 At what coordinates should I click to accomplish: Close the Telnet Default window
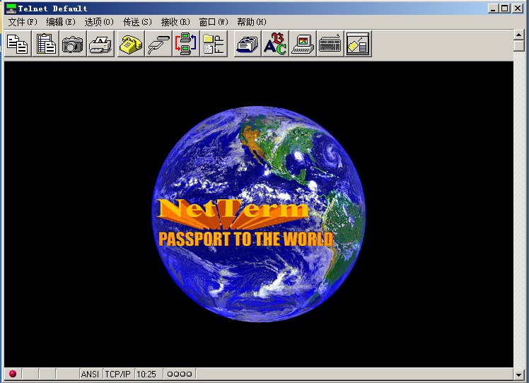point(518,8)
